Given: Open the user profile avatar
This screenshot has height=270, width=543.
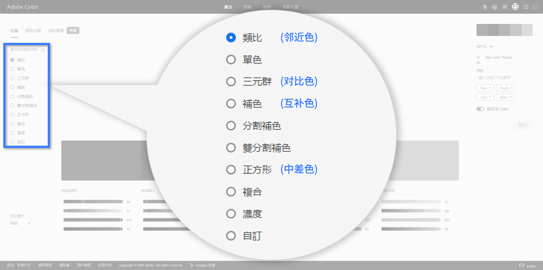Looking at the screenshot, I should click(515, 7).
